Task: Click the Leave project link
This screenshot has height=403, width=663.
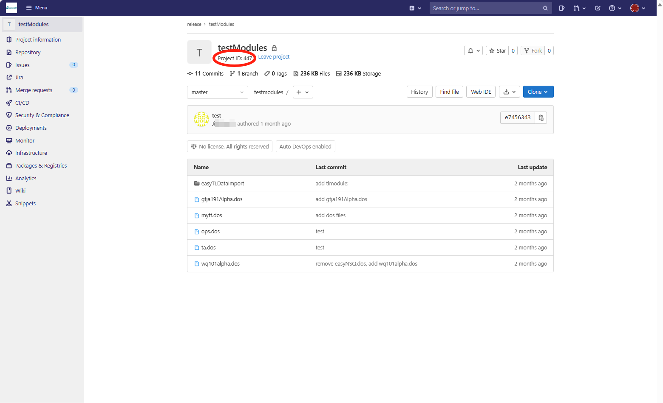Action: [274, 57]
